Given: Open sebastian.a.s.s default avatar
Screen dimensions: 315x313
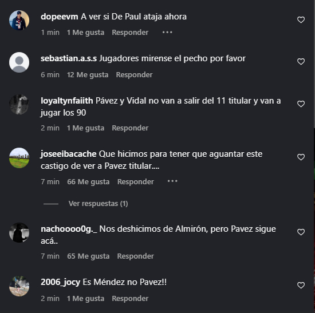Looking at the screenshot, I should pyautogui.click(x=19, y=62).
